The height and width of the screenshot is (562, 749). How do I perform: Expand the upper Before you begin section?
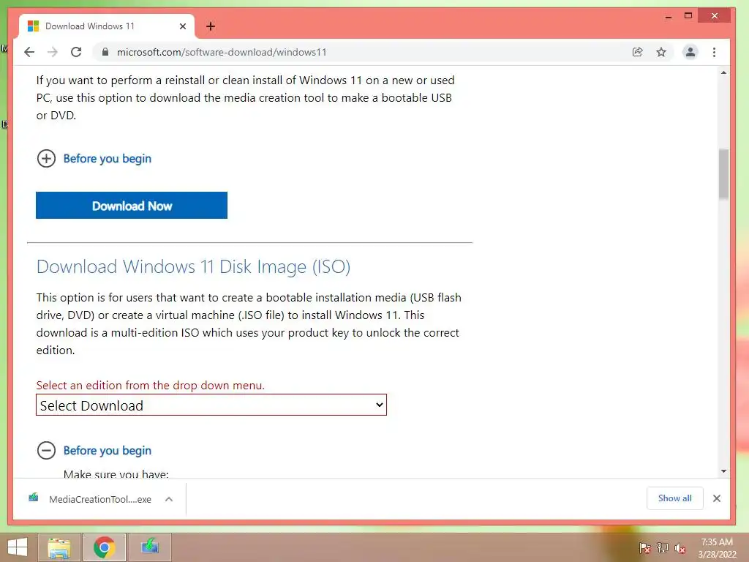[x=94, y=158]
